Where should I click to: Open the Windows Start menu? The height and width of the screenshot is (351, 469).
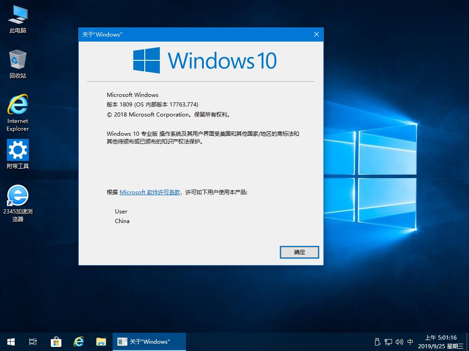point(11,342)
